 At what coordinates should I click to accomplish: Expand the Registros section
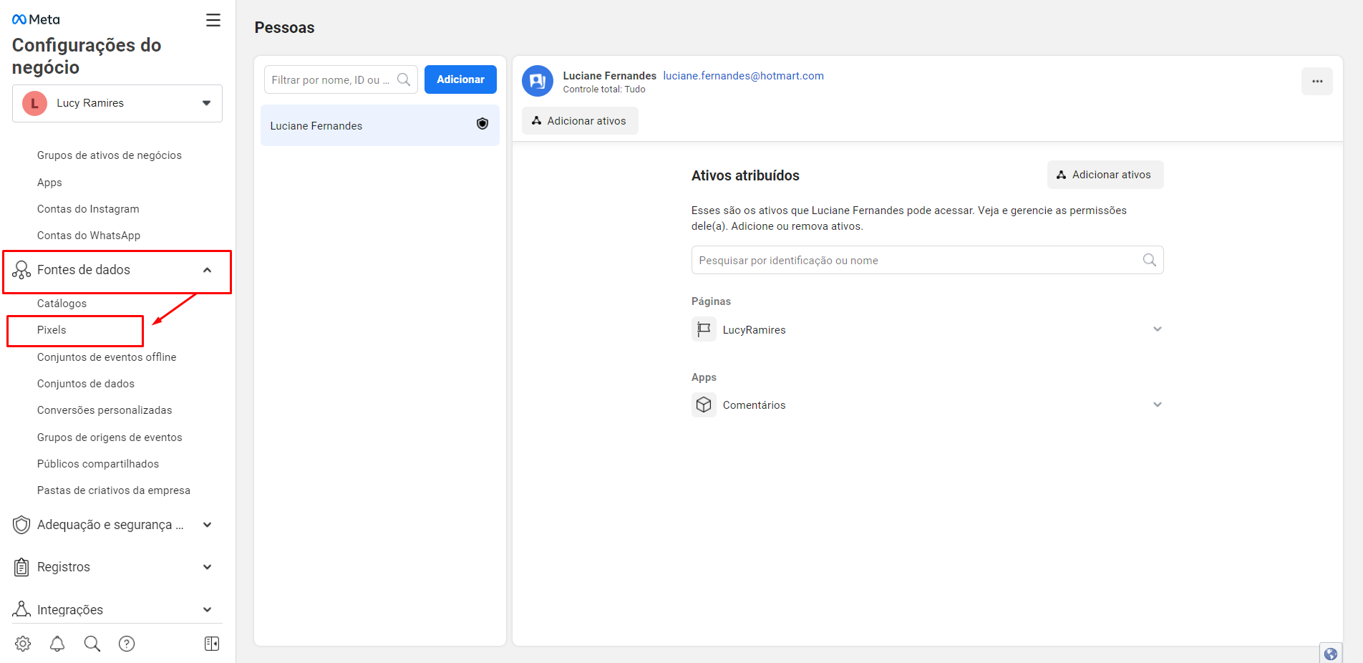(207, 567)
